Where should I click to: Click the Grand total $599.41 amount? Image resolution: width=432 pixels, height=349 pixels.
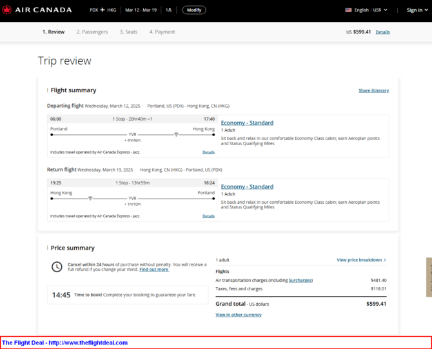(x=377, y=304)
